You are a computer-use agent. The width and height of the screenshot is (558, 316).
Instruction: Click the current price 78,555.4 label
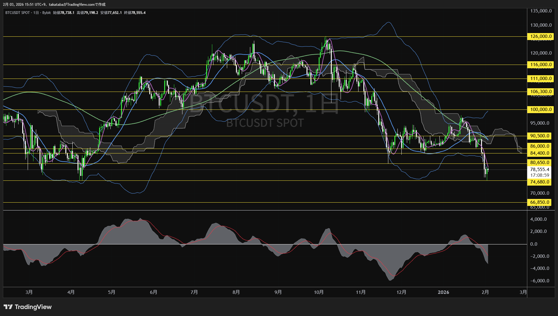pos(540,170)
